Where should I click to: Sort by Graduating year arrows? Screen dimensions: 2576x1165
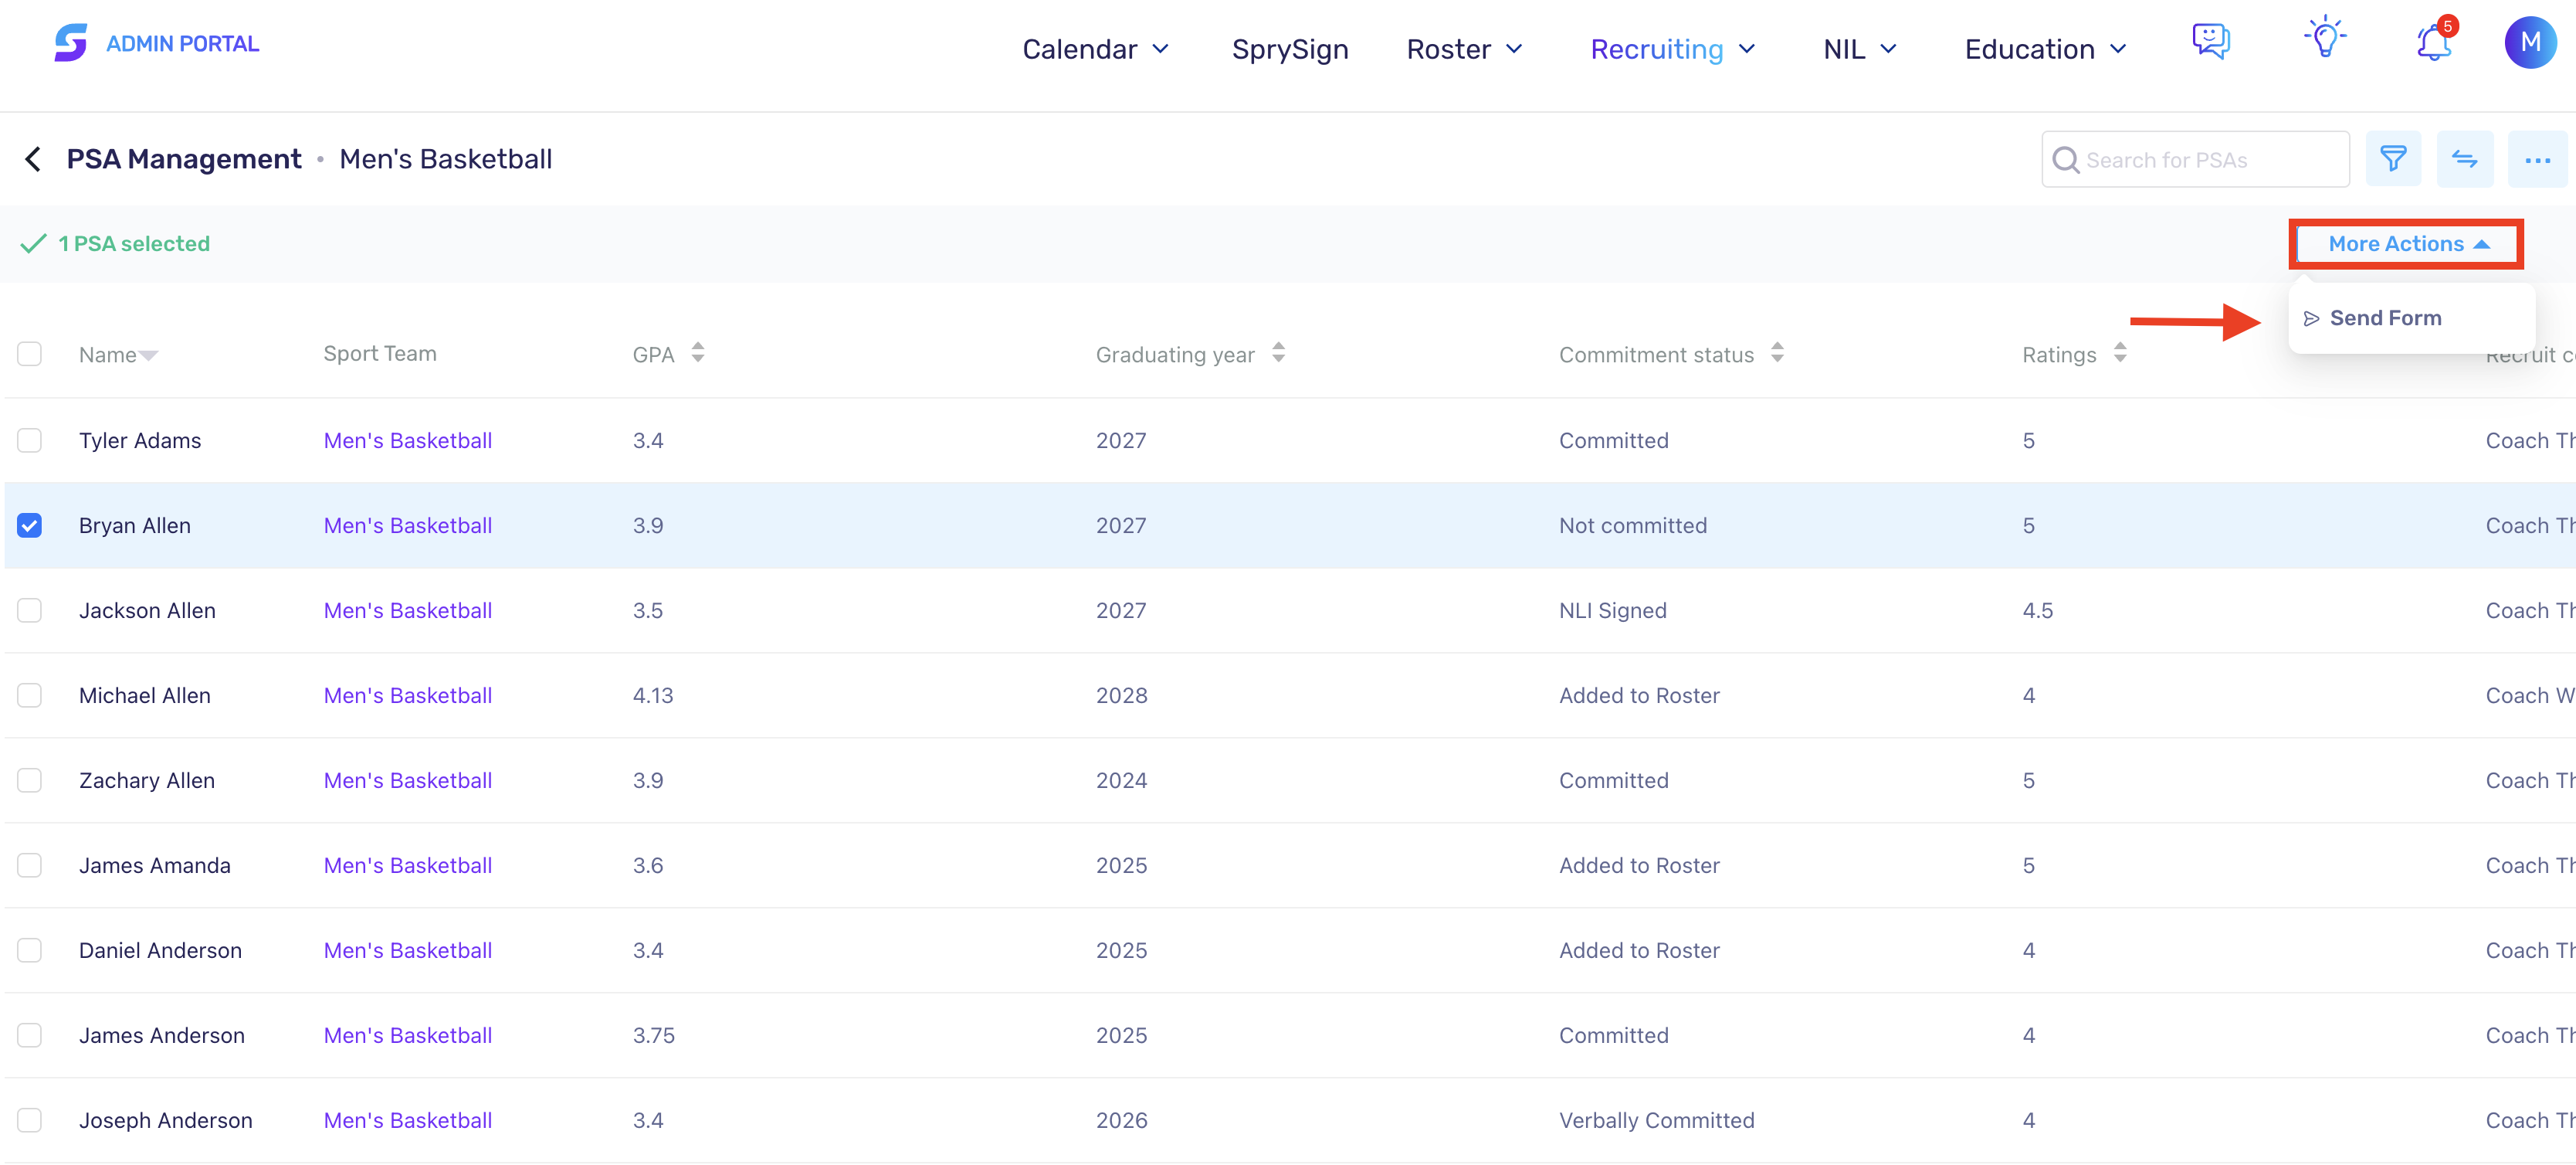pyautogui.click(x=1278, y=353)
